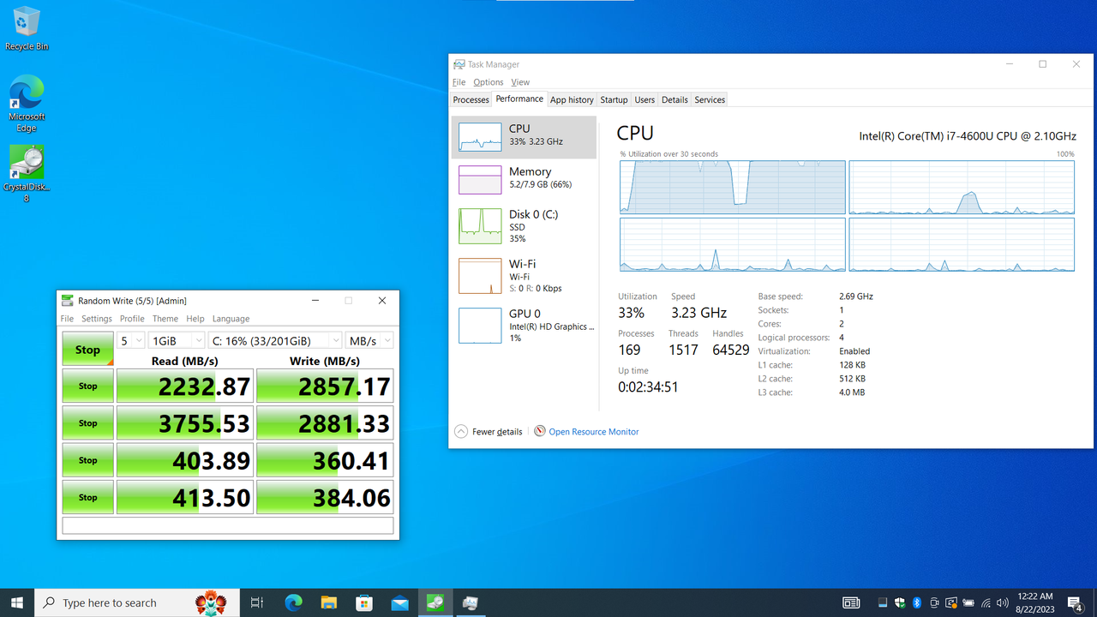The image size is (1097, 617).
Task: View the Wi-Fi performance graph
Action: (x=523, y=275)
